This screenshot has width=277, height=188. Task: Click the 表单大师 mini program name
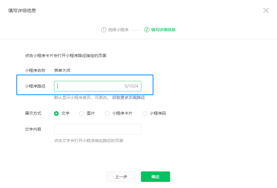point(62,70)
